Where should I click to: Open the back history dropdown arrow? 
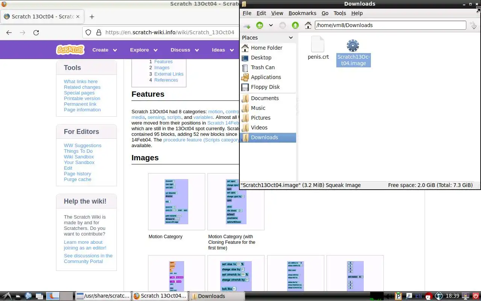pyautogui.click(x=271, y=25)
